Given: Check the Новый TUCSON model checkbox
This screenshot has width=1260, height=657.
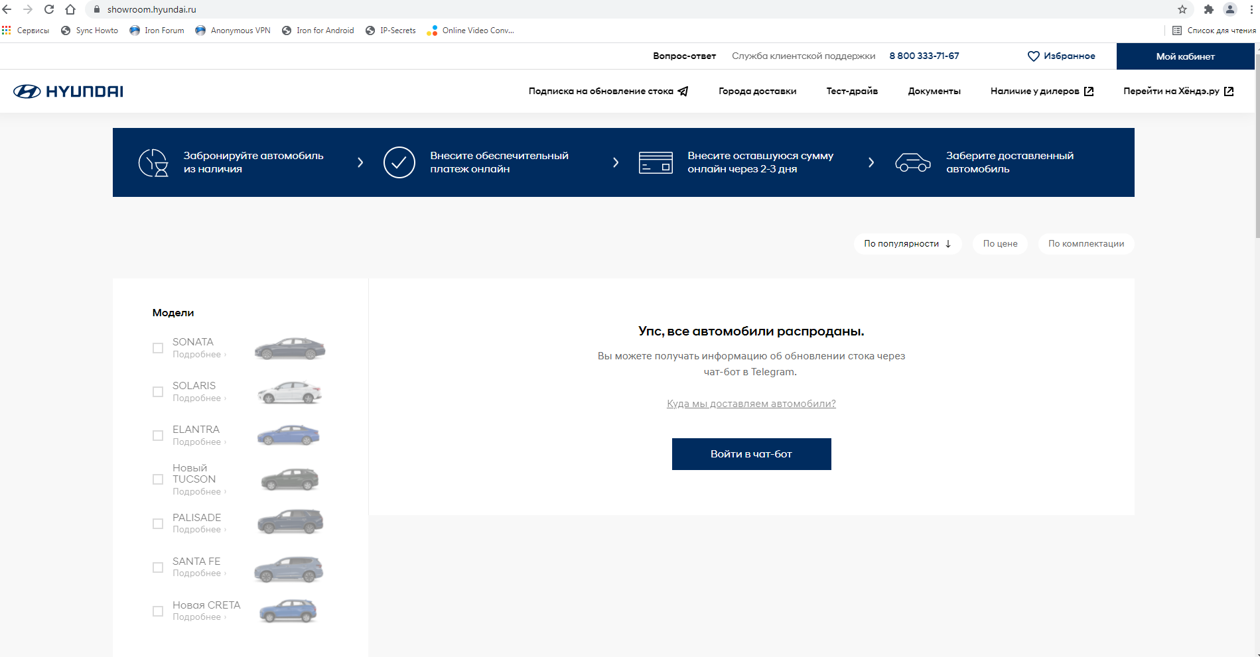Looking at the screenshot, I should click(x=158, y=479).
